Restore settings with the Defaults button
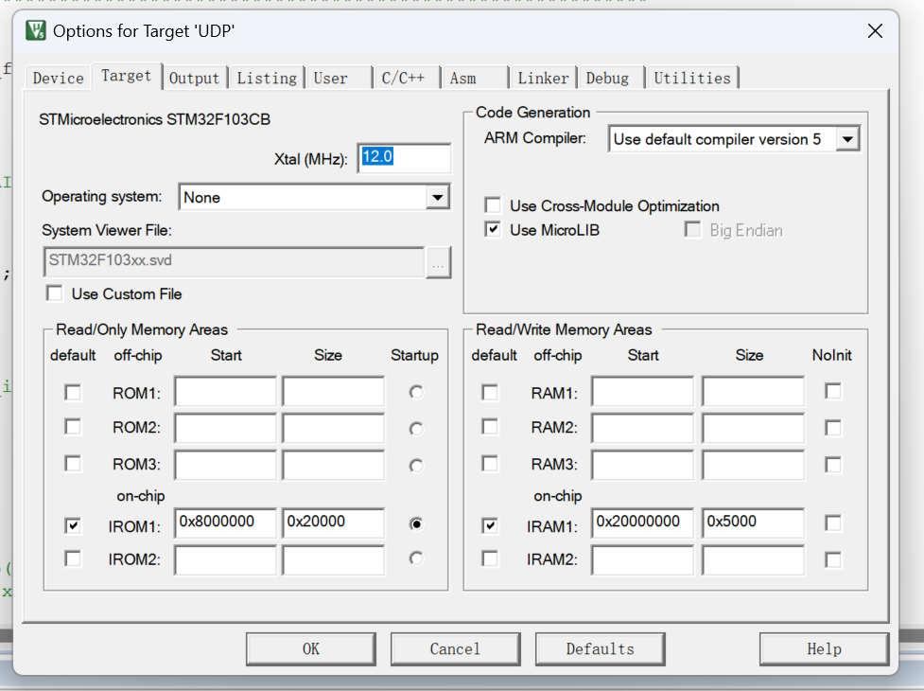This screenshot has width=924, height=691. coord(600,649)
